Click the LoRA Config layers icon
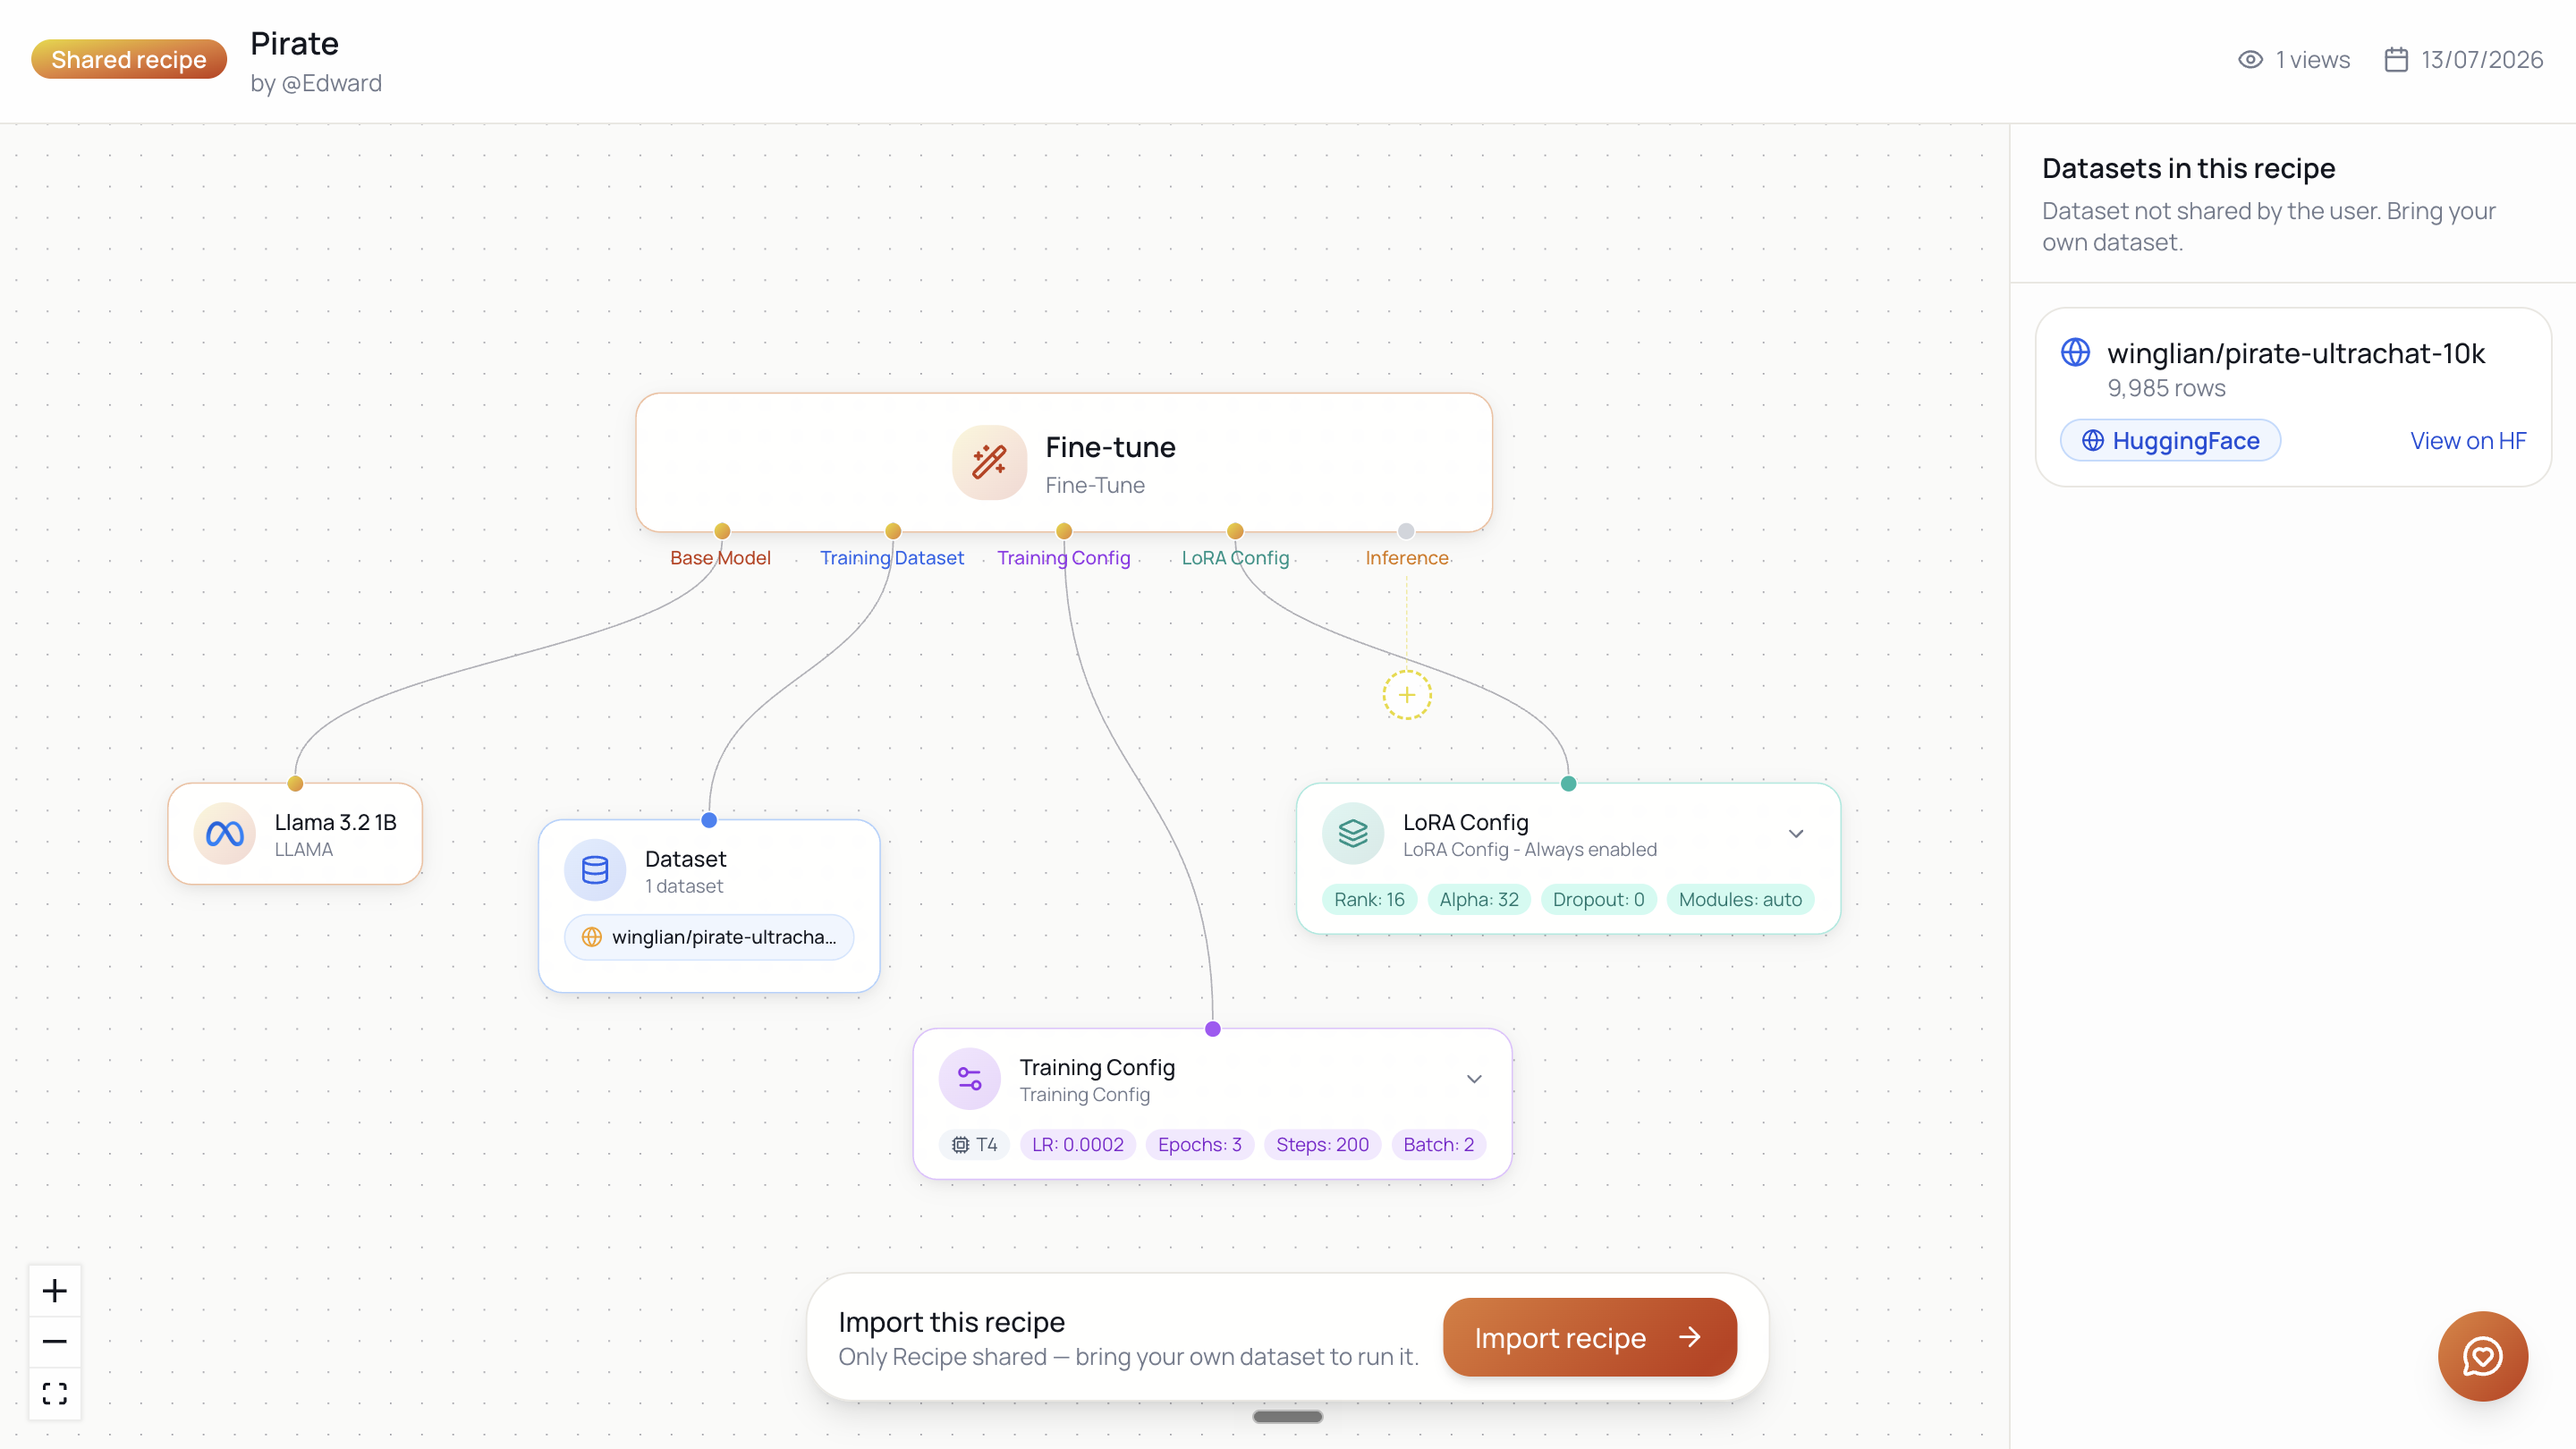Screen dimensions: 2576x1449 tap(1353, 833)
